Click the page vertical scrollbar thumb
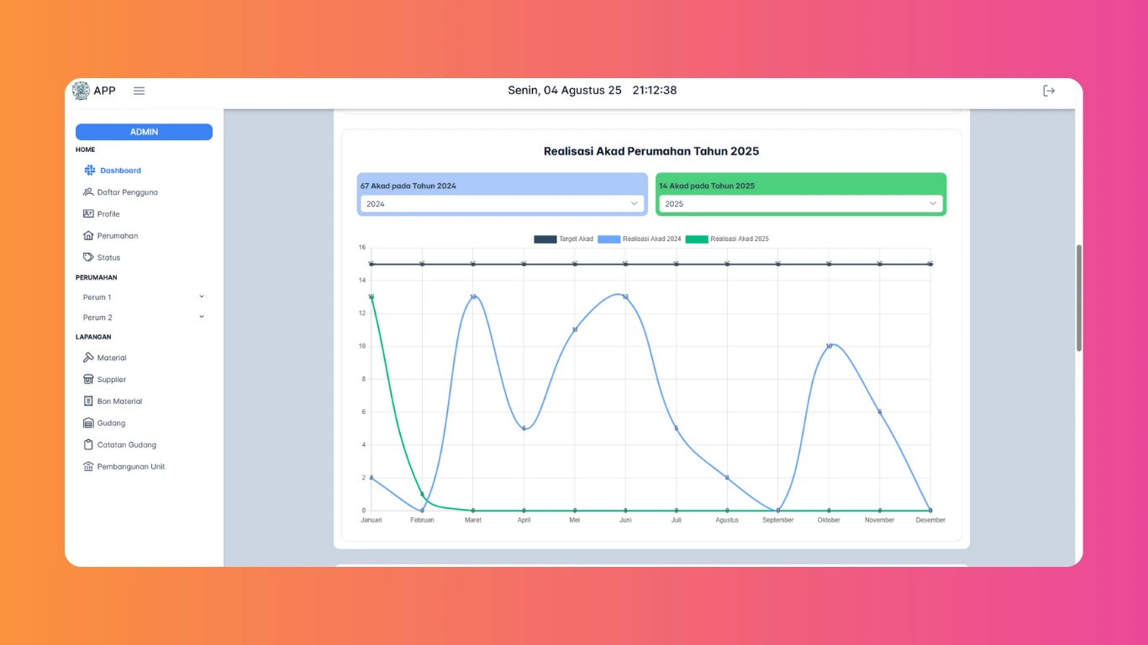This screenshot has height=645, width=1148. 1079,298
